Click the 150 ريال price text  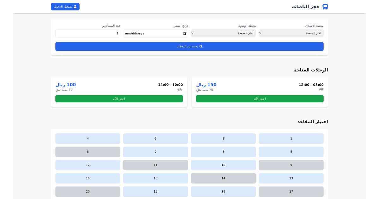click(x=207, y=85)
